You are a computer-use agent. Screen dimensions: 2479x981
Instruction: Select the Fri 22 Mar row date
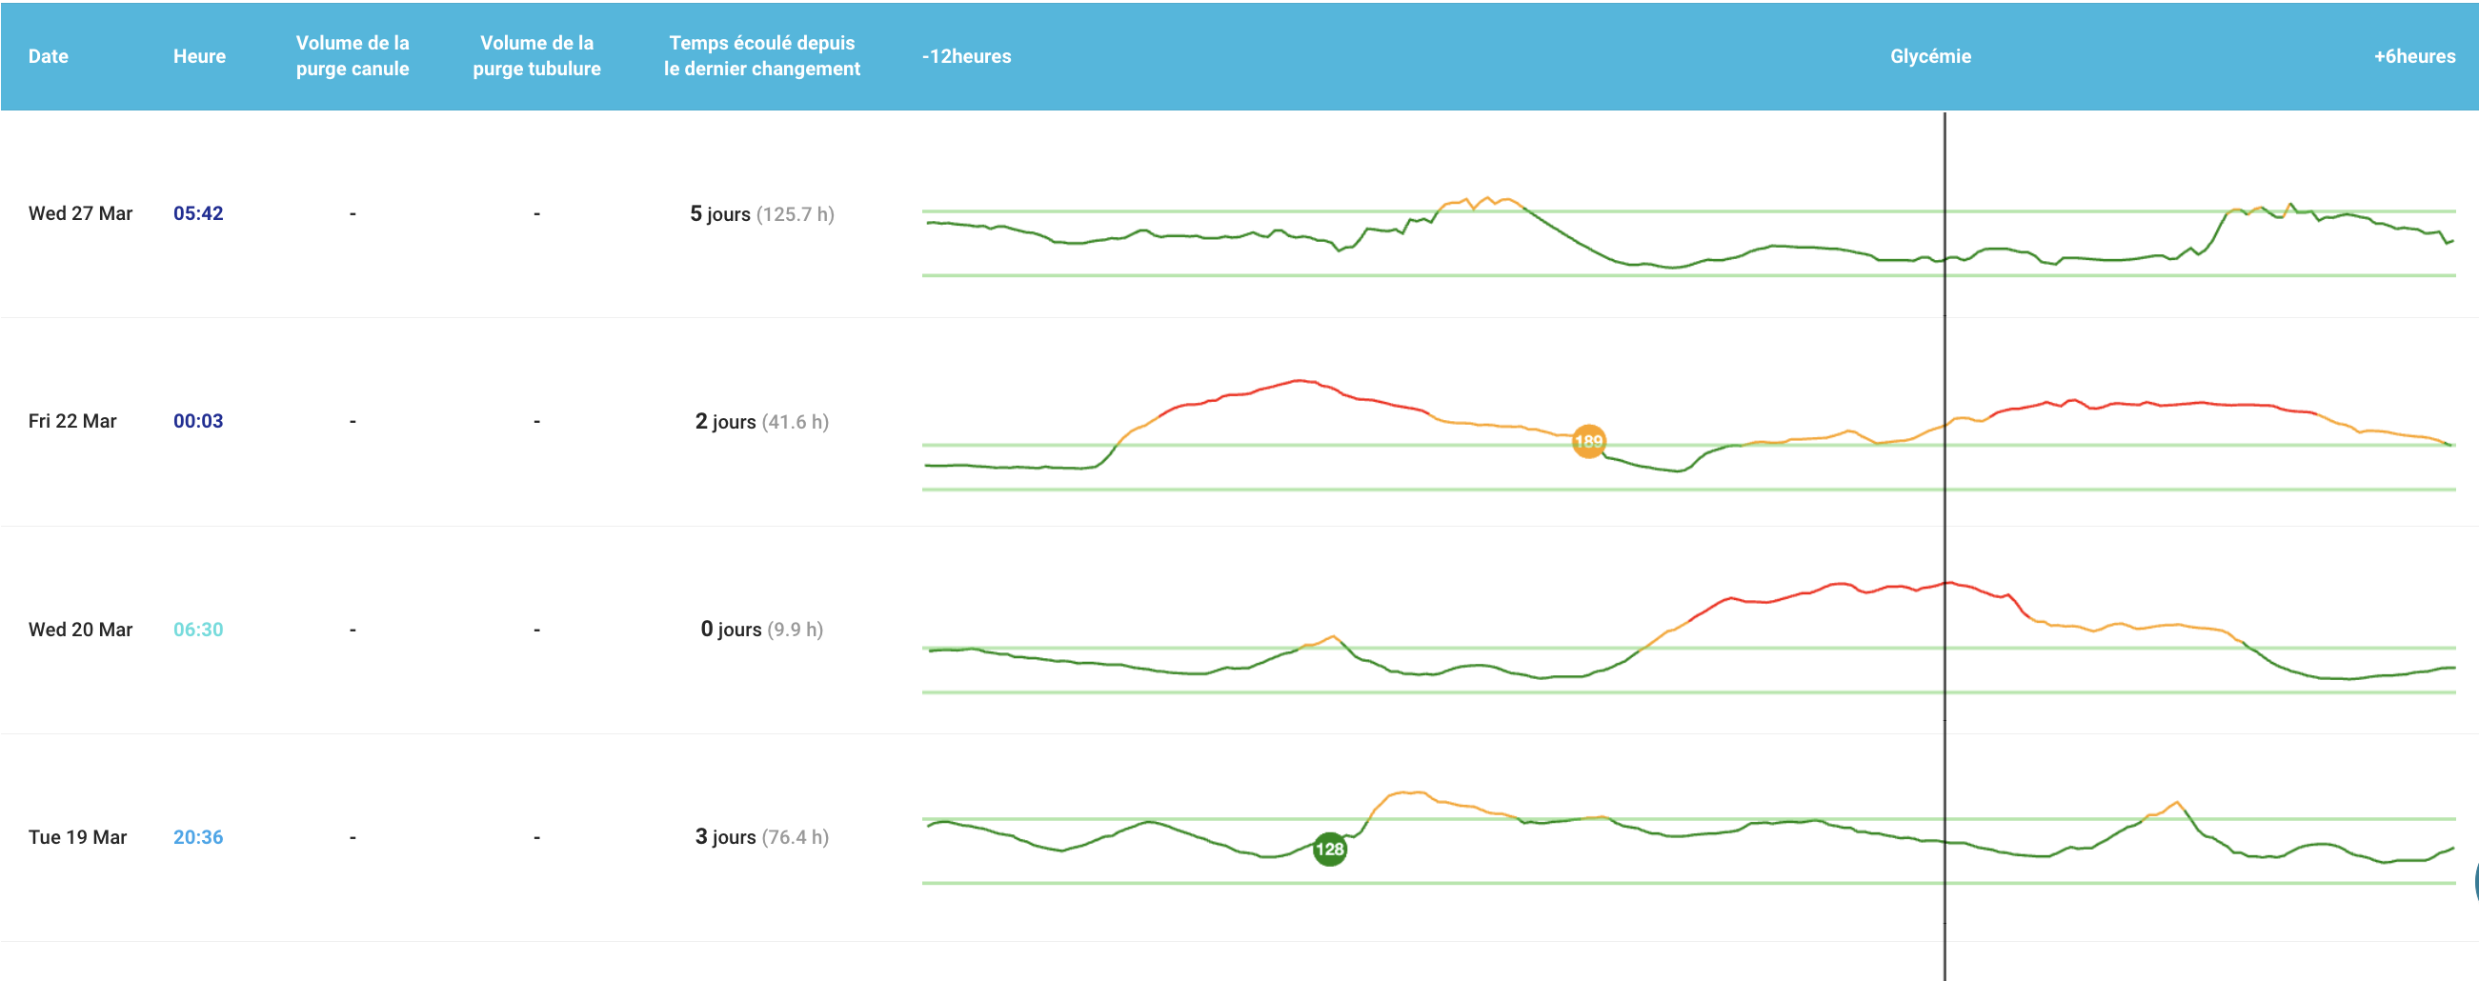tap(72, 421)
